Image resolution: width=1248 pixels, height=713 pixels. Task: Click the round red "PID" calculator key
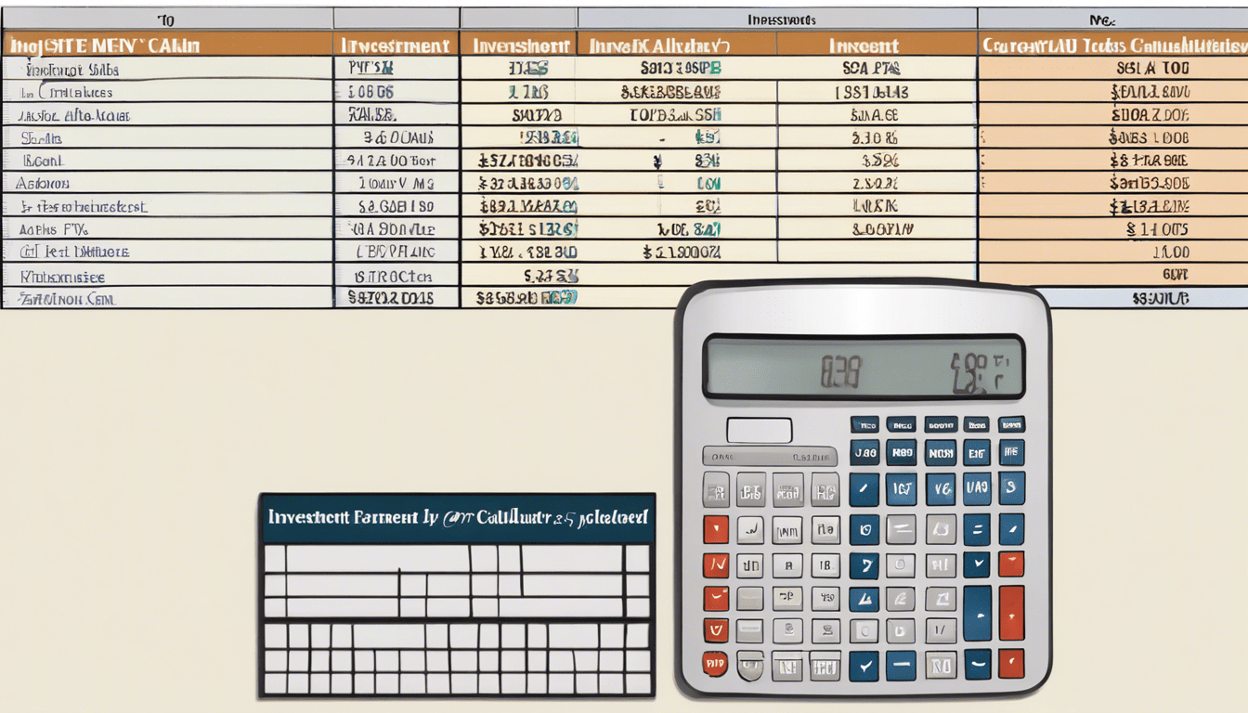pos(714,665)
